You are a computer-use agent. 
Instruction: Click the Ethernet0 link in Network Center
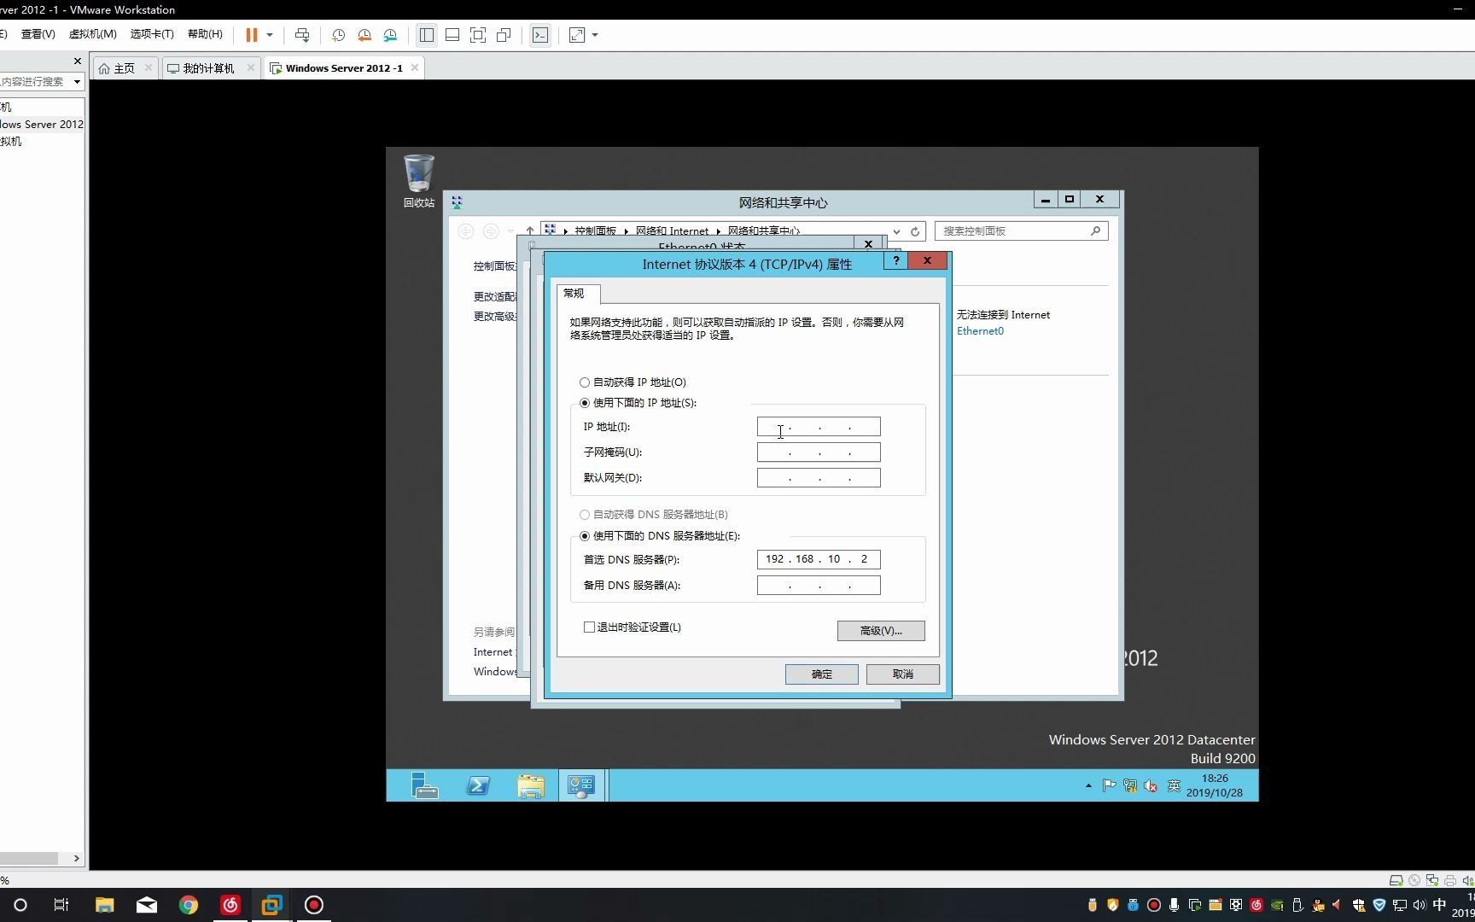point(980,331)
